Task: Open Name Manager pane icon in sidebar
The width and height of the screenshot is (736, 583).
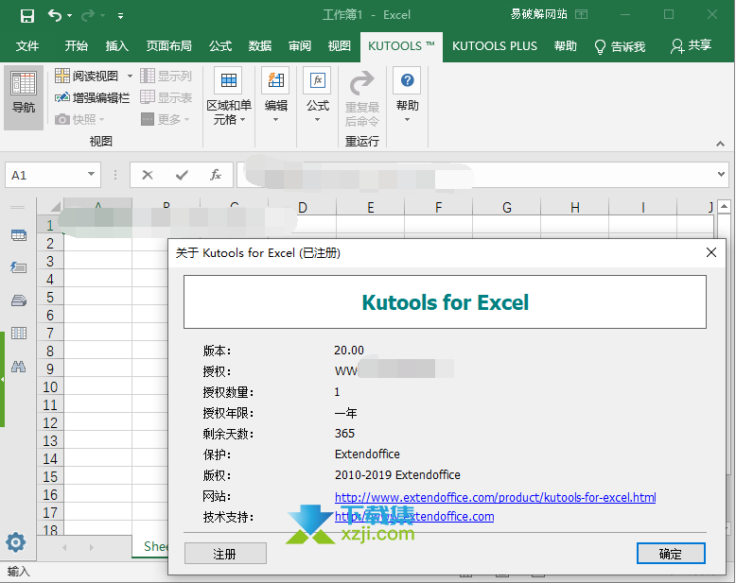Action: click(19, 300)
